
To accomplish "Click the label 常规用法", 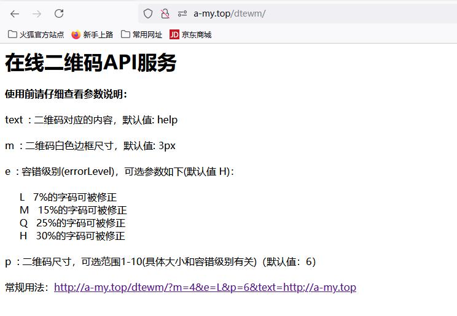I will click(28, 287).
